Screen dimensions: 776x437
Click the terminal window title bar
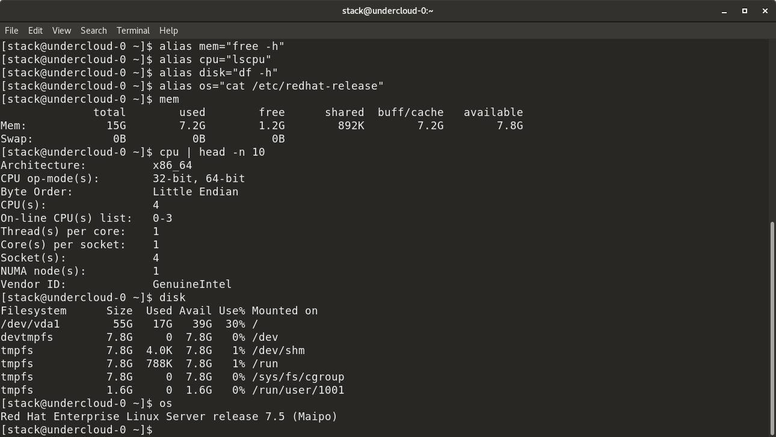tap(388, 10)
